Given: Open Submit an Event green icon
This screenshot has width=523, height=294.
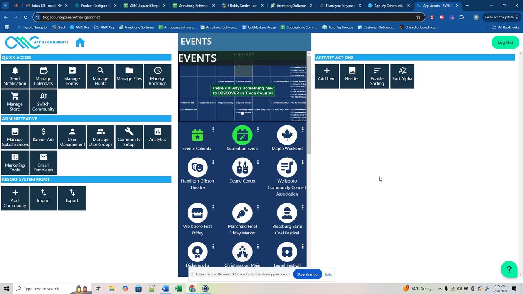Looking at the screenshot, I should coord(242,135).
